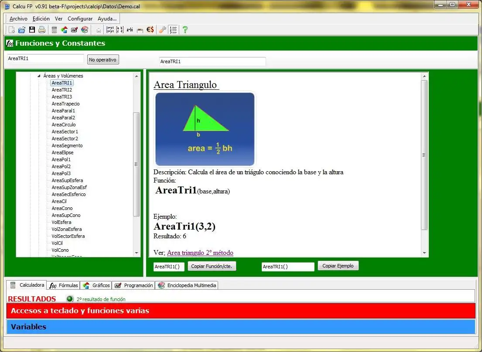Viewport: 482px width, 352px height.
Task: Select AreaPol2 in the tree
Action: [61, 166]
